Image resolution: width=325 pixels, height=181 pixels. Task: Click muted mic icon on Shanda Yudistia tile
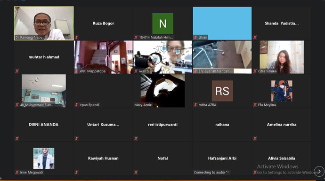255,37
